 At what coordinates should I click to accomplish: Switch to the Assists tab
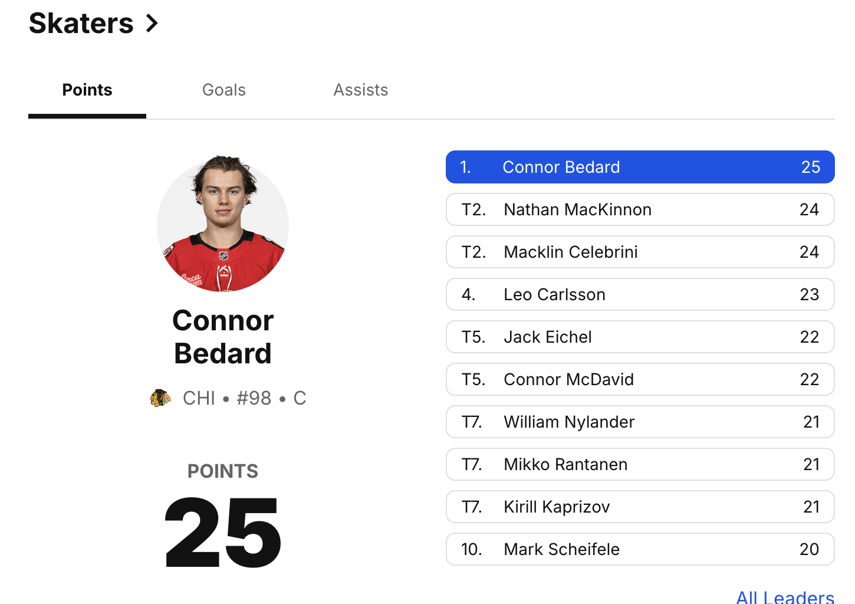pos(360,90)
